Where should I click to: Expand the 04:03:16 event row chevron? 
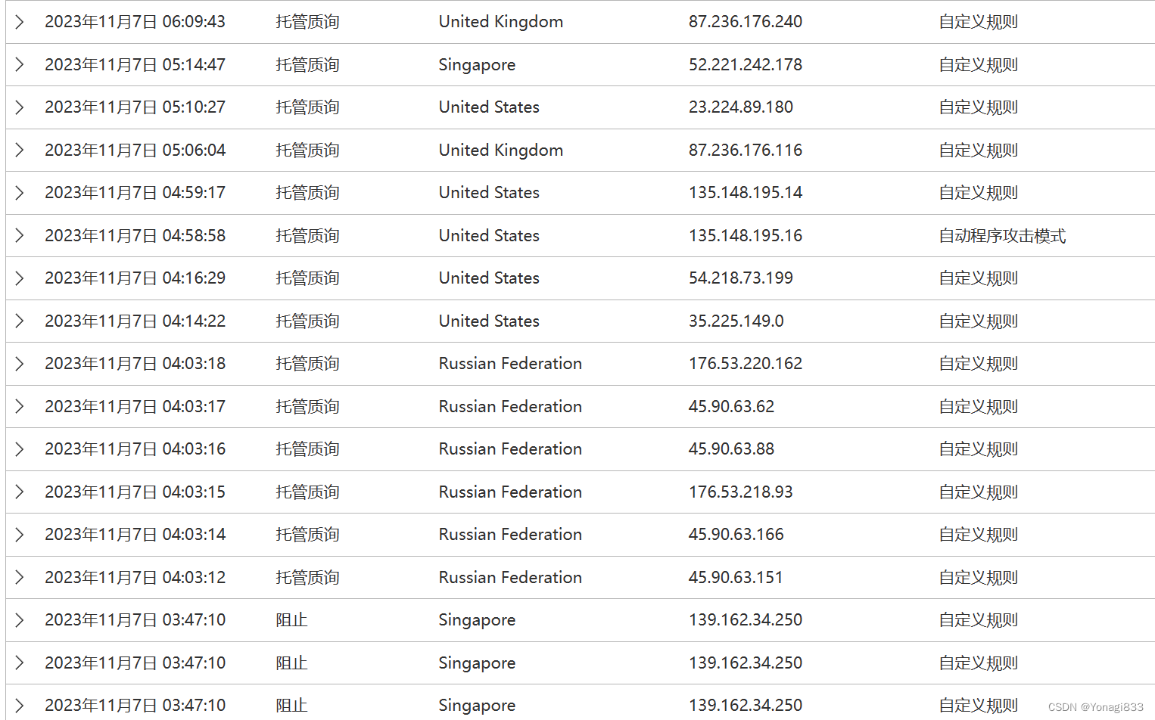20,449
